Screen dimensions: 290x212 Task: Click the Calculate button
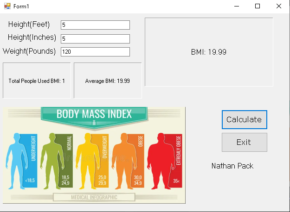coord(244,119)
